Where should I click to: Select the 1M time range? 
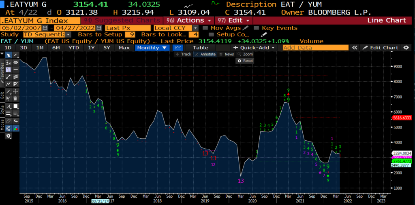click(x=40, y=48)
